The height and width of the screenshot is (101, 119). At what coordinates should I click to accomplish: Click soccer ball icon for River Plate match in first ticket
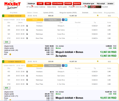(27, 38)
